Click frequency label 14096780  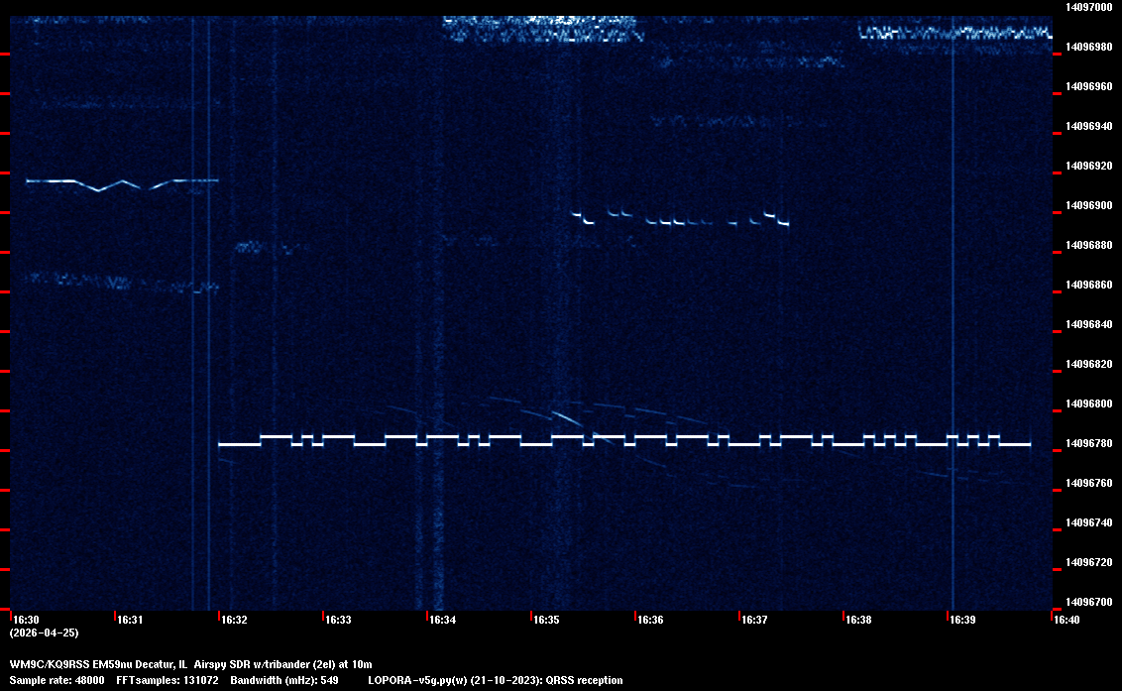(1089, 444)
